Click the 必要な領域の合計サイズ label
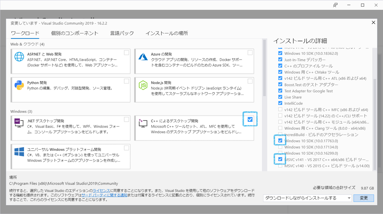The image size is (383, 214). coord(334,188)
